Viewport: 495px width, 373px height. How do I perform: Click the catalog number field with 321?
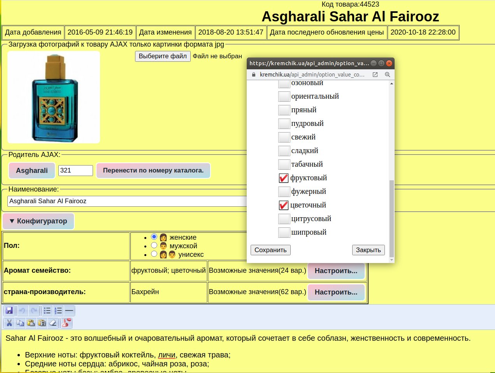(x=75, y=171)
